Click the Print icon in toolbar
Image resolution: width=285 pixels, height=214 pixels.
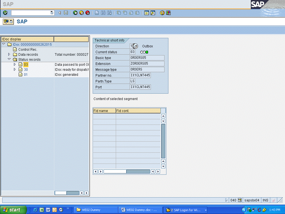[97, 13]
